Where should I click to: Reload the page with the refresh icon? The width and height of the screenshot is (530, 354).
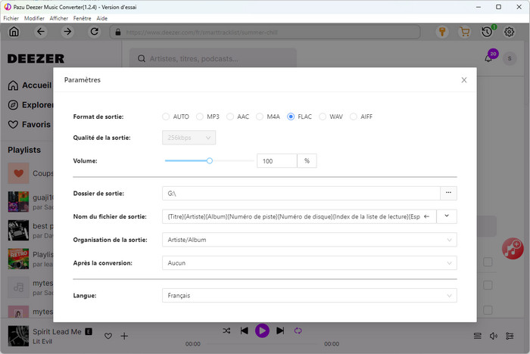[x=94, y=32]
